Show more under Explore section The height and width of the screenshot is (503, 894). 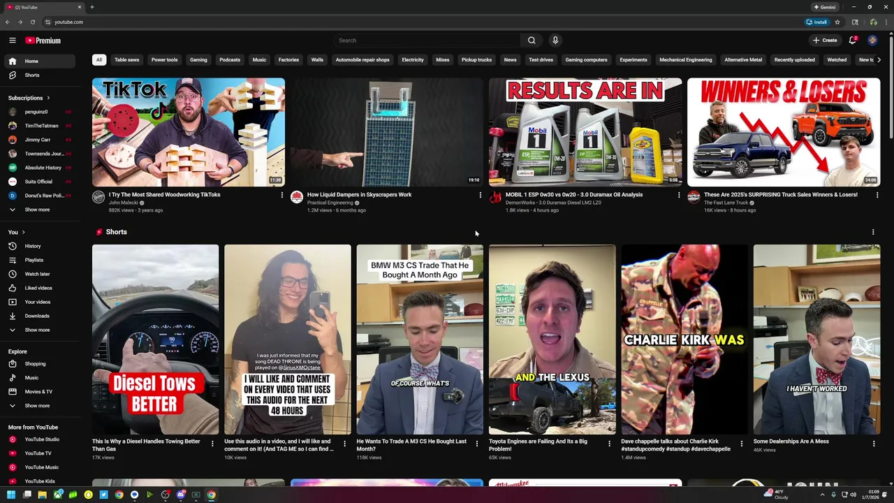(39, 406)
